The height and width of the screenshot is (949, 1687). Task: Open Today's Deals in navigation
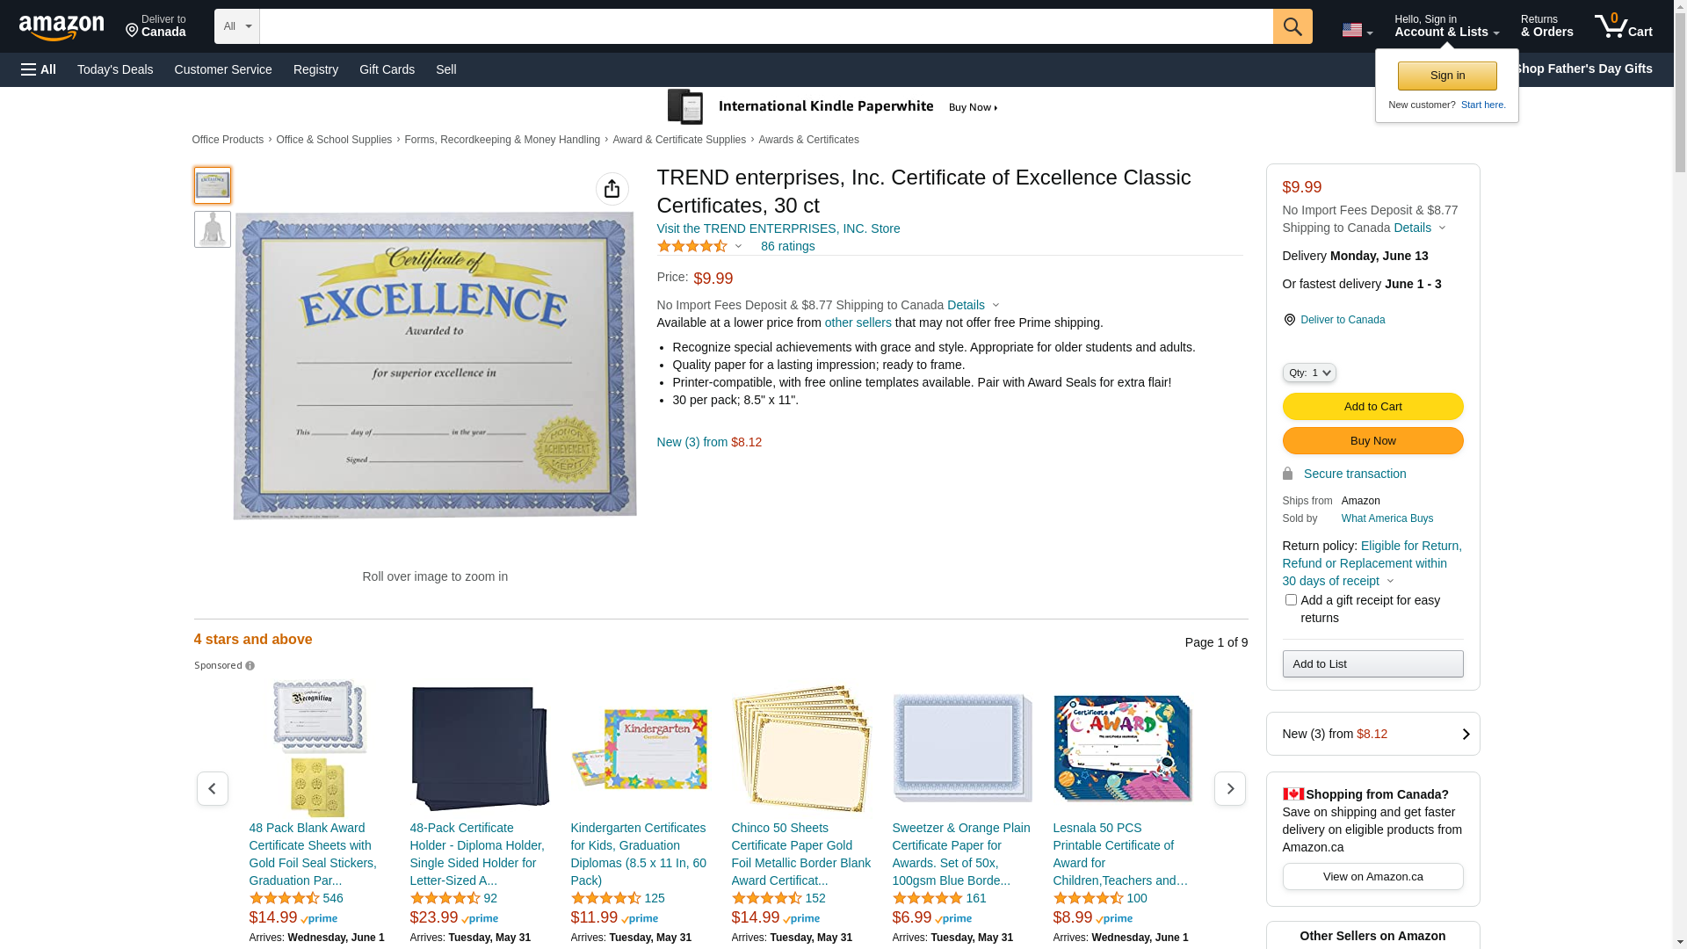[115, 69]
